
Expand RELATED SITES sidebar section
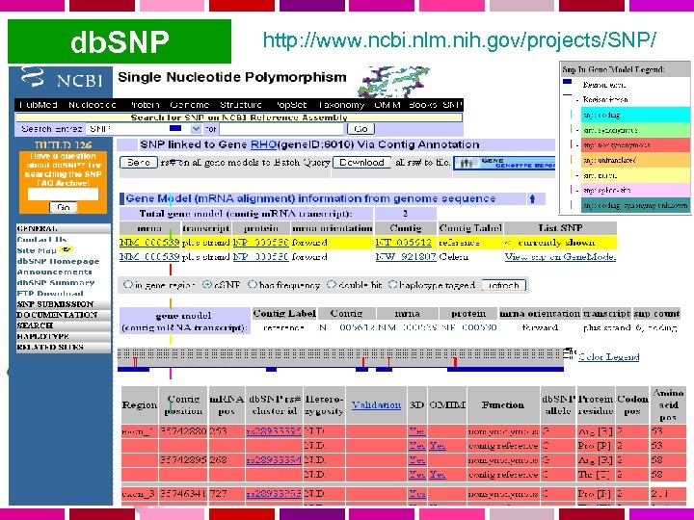tap(64, 347)
